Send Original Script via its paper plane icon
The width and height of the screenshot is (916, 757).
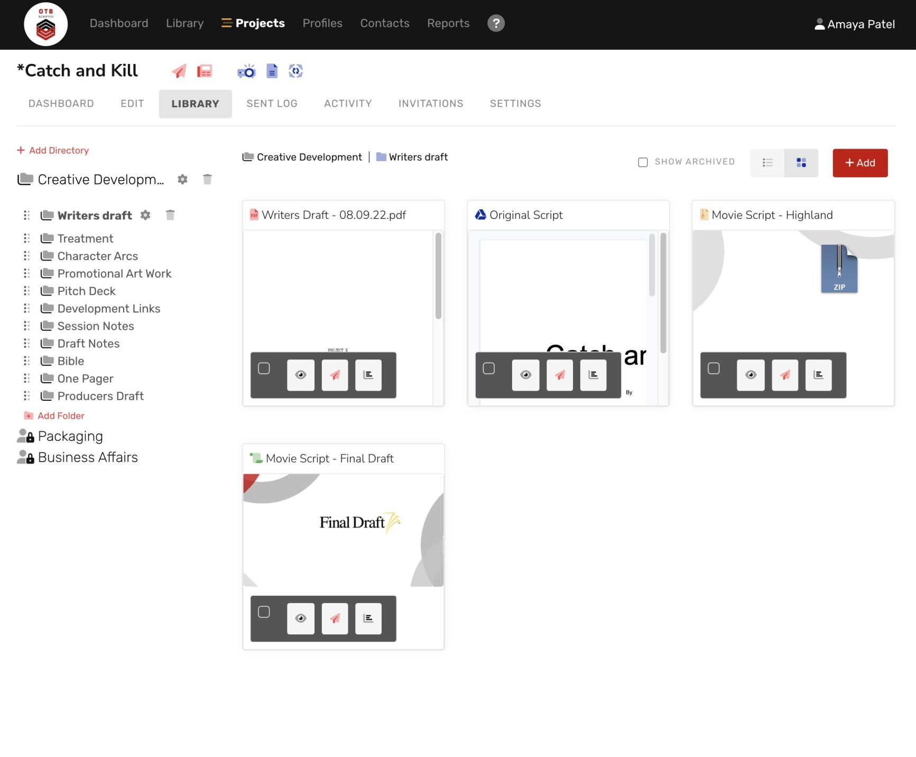coord(559,375)
